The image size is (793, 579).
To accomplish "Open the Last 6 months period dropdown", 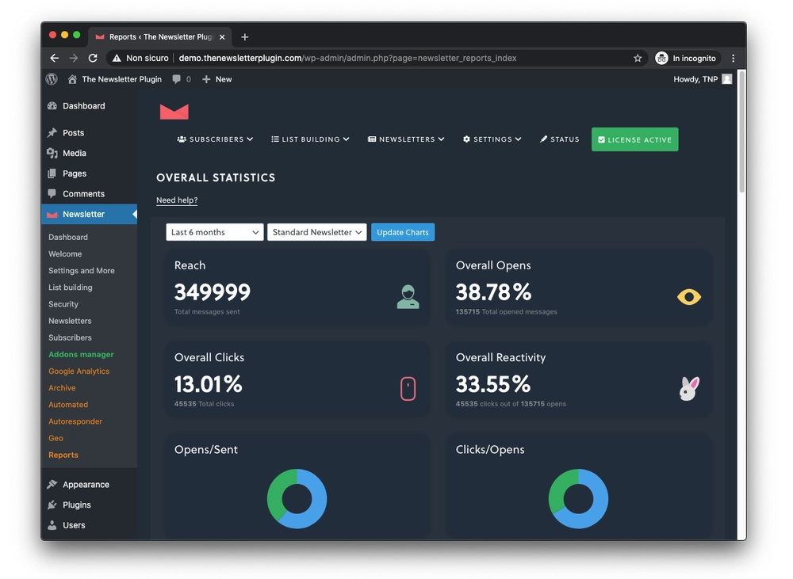I will pos(215,232).
